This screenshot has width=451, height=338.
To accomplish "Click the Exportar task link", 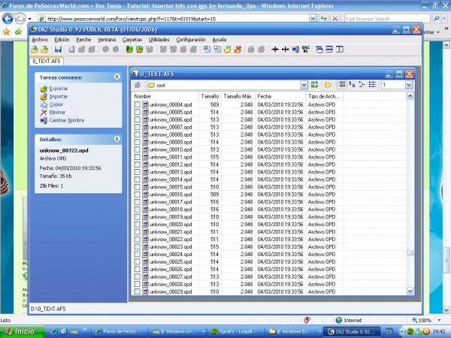I will (59, 89).
